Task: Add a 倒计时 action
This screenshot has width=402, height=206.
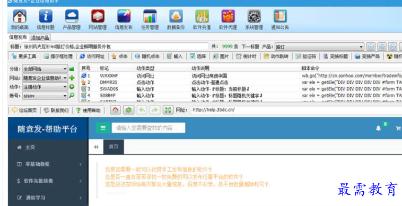Action: coord(247,56)
